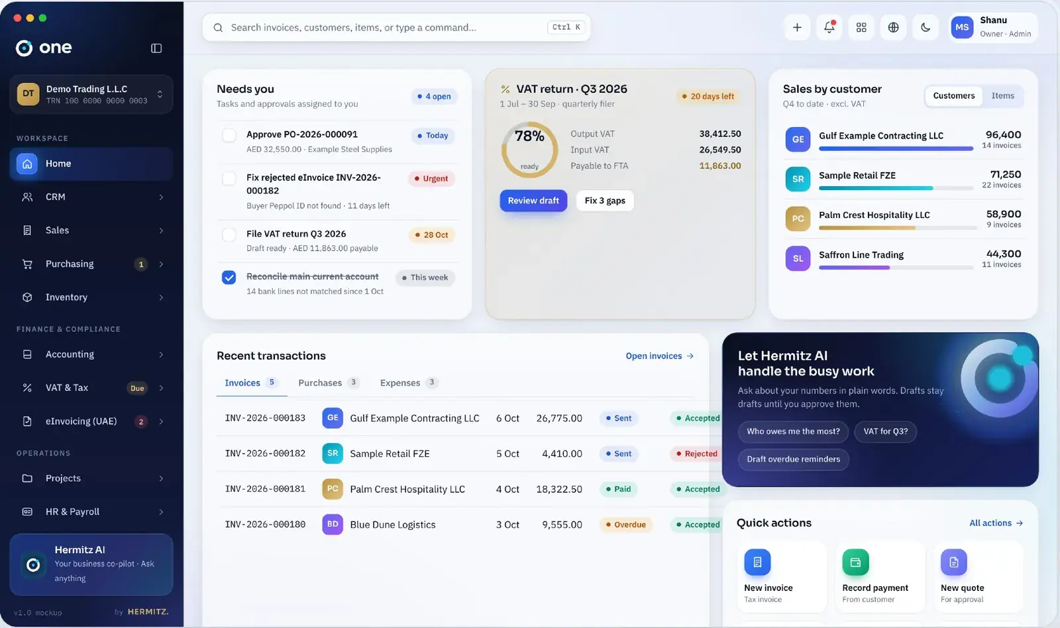Collapse the sidebar with the panel icon
The height and width of the screenshot is (628, 1060).
pos(156,48)
